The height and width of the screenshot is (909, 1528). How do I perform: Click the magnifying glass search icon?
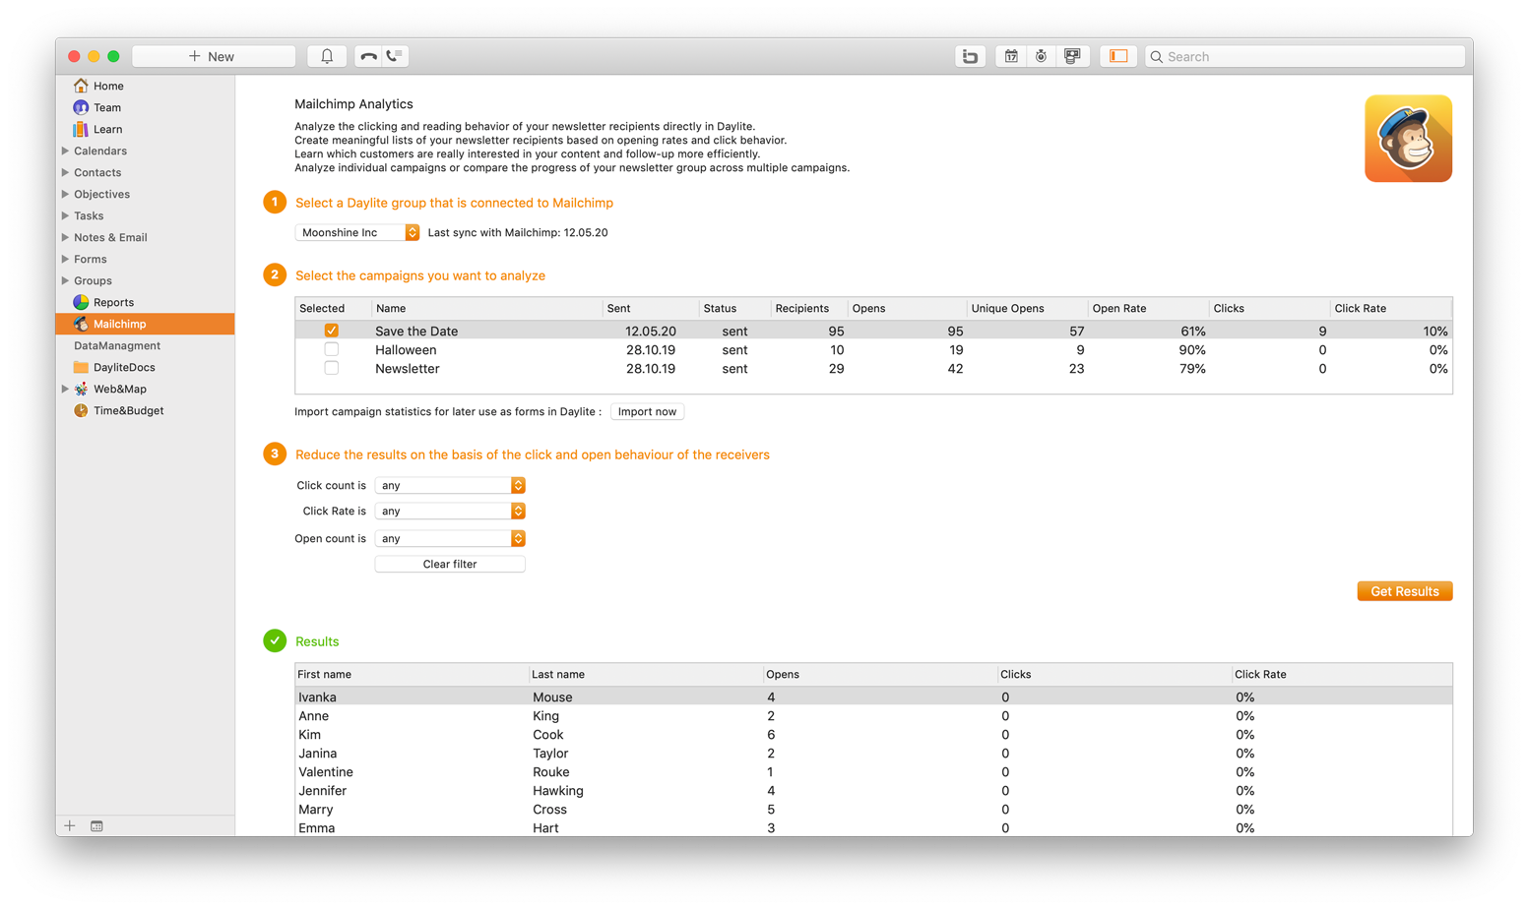[1157, 57]
